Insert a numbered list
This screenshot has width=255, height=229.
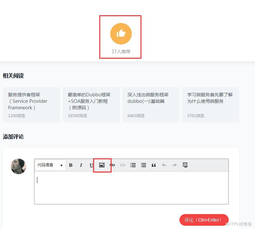143,165
